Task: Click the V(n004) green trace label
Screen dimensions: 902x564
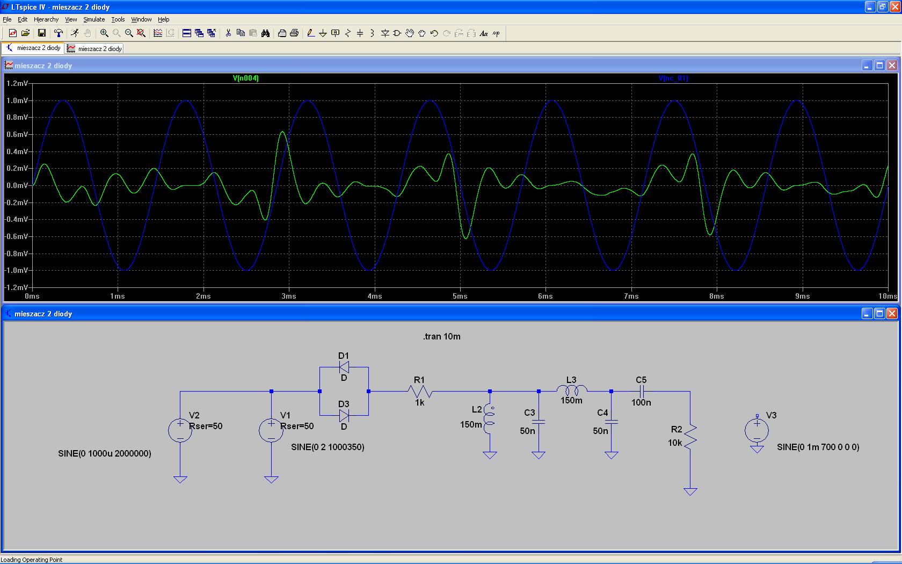Action: click(245, 78)
